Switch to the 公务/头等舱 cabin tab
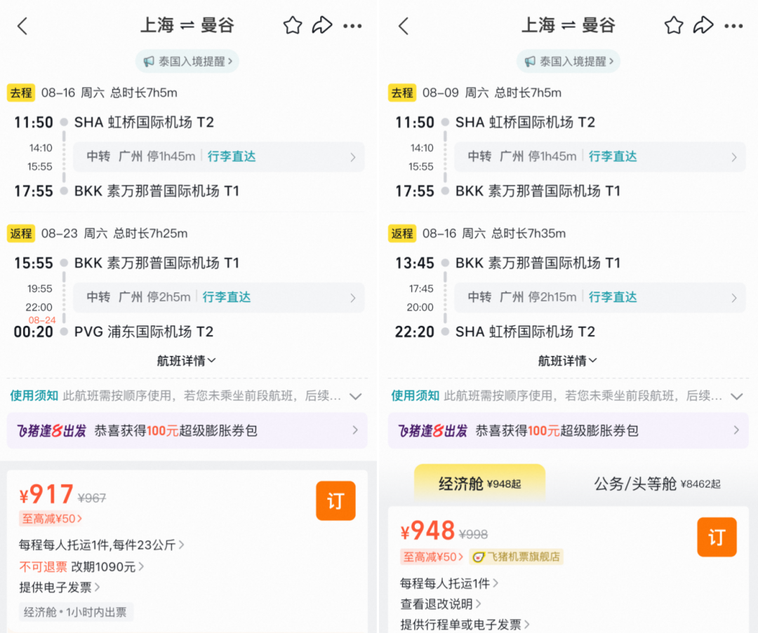This screenshot has height=633, width=758. click(656, 484)
